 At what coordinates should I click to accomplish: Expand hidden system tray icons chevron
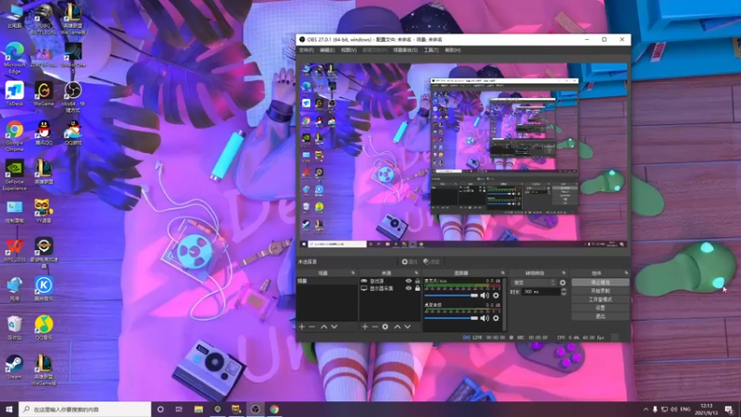coord(646,410)
